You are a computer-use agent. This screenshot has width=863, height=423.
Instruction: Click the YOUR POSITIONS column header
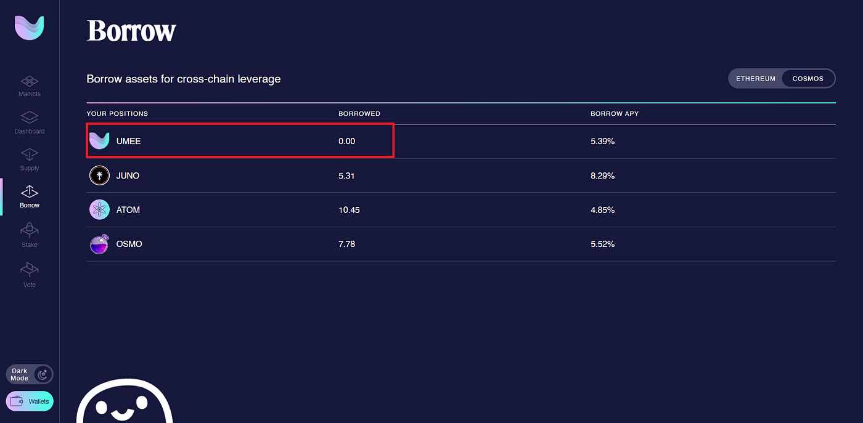pyautogui.click(x=117, y=114)
